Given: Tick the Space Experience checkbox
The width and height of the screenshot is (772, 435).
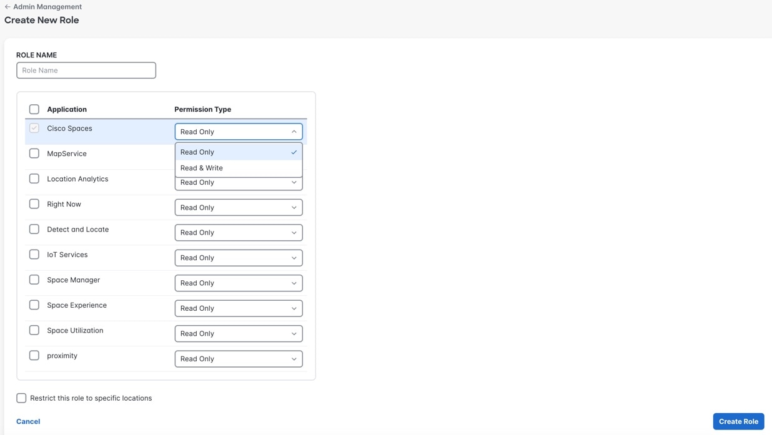Looking at the screenshot, I should (x=34, y=305).
